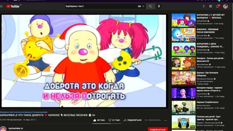Click the search field with барбарики текст
The width and height of the screenshot is (233, 131).
click(101, 6)
